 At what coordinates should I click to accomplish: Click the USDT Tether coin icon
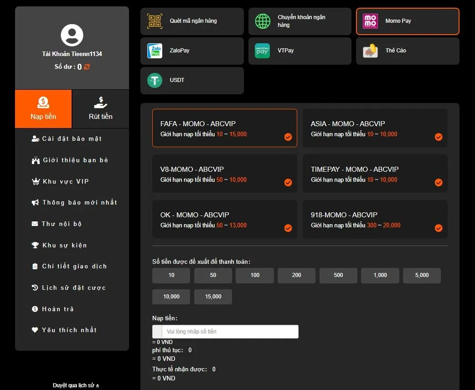pos(155,80)
